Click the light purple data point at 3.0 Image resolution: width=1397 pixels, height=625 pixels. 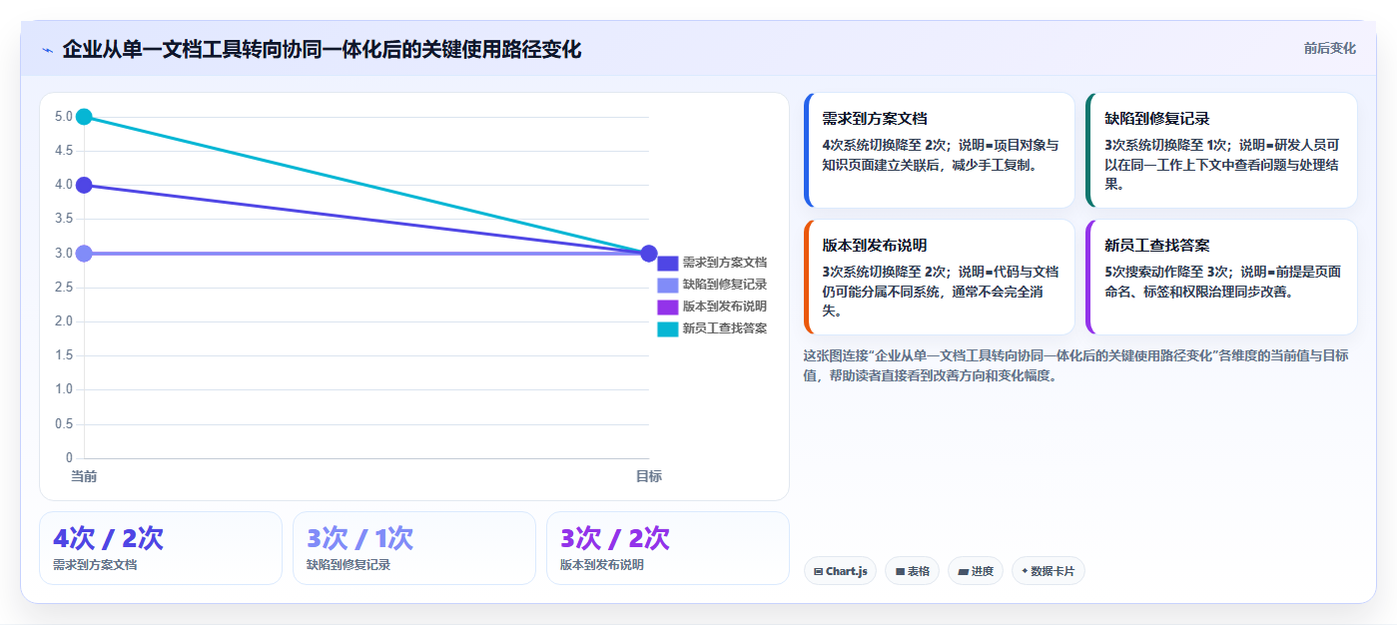tap(84, 254)
